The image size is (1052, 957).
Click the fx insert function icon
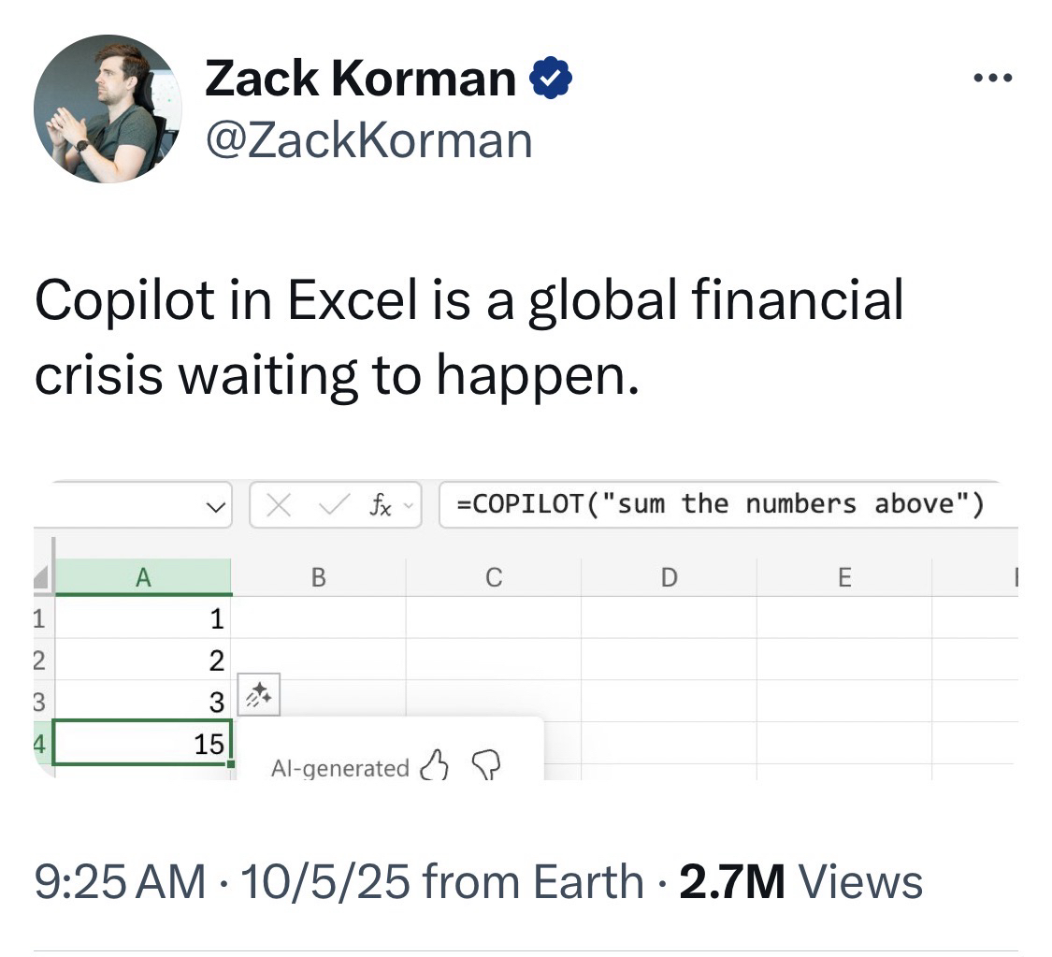click(380, 505)
